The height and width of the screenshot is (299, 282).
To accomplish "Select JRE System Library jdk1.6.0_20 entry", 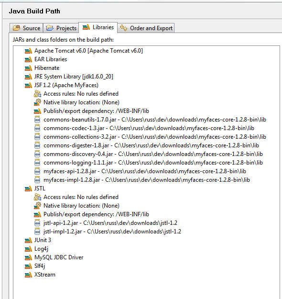I will click(74, 77).
